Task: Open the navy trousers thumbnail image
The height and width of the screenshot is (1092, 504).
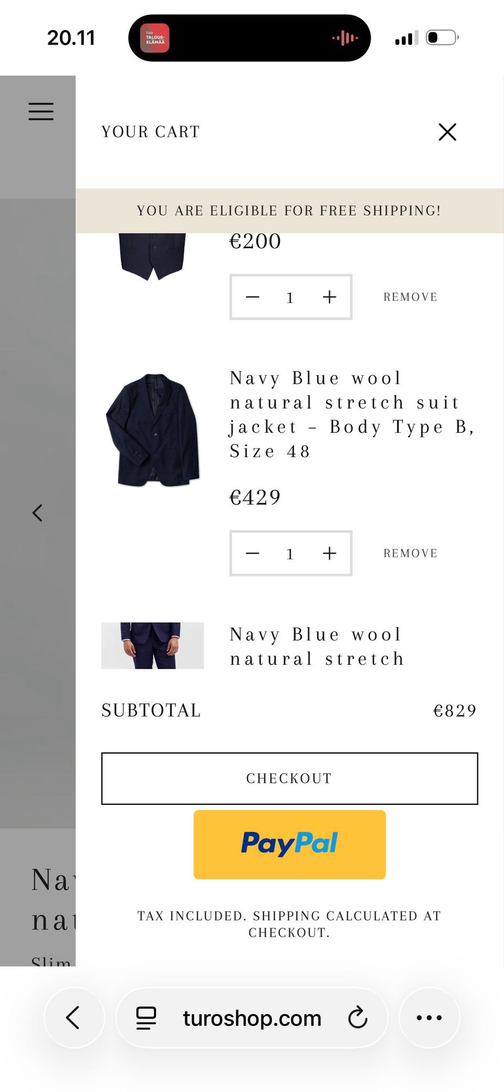Action: tap(152, 645)
